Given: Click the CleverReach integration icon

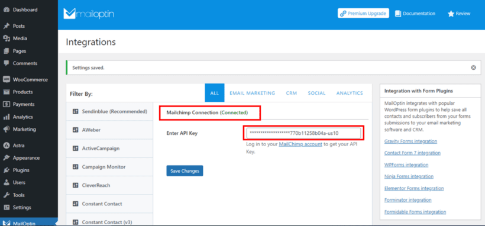Looking at the screenshot, I should pos(75,185).
